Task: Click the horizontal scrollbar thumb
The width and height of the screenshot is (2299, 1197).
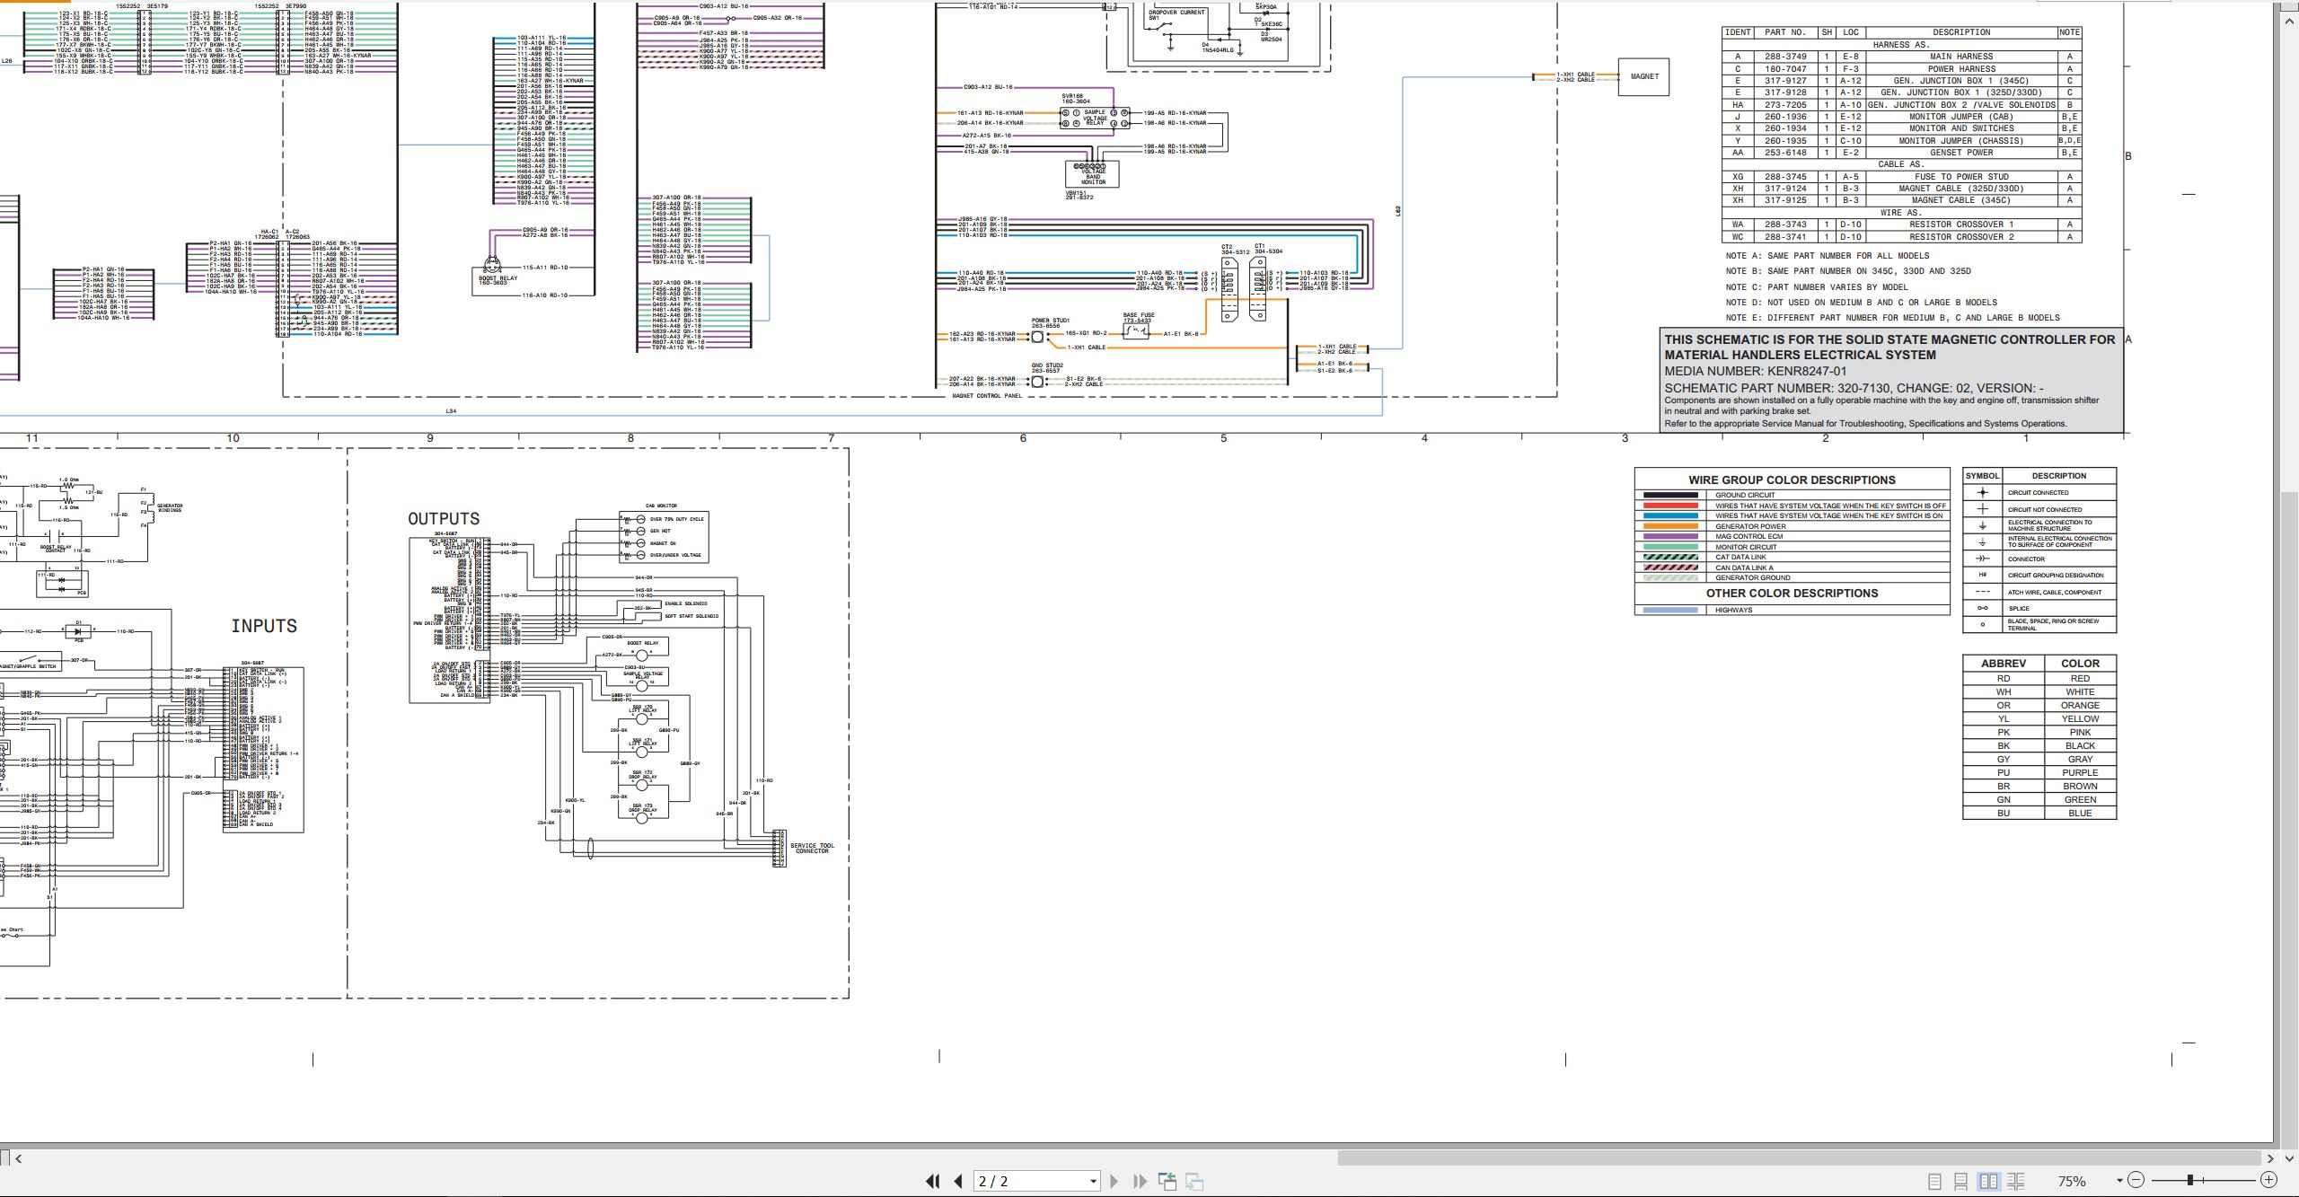Action: pyautogui.click(x=1799, y=1158)
